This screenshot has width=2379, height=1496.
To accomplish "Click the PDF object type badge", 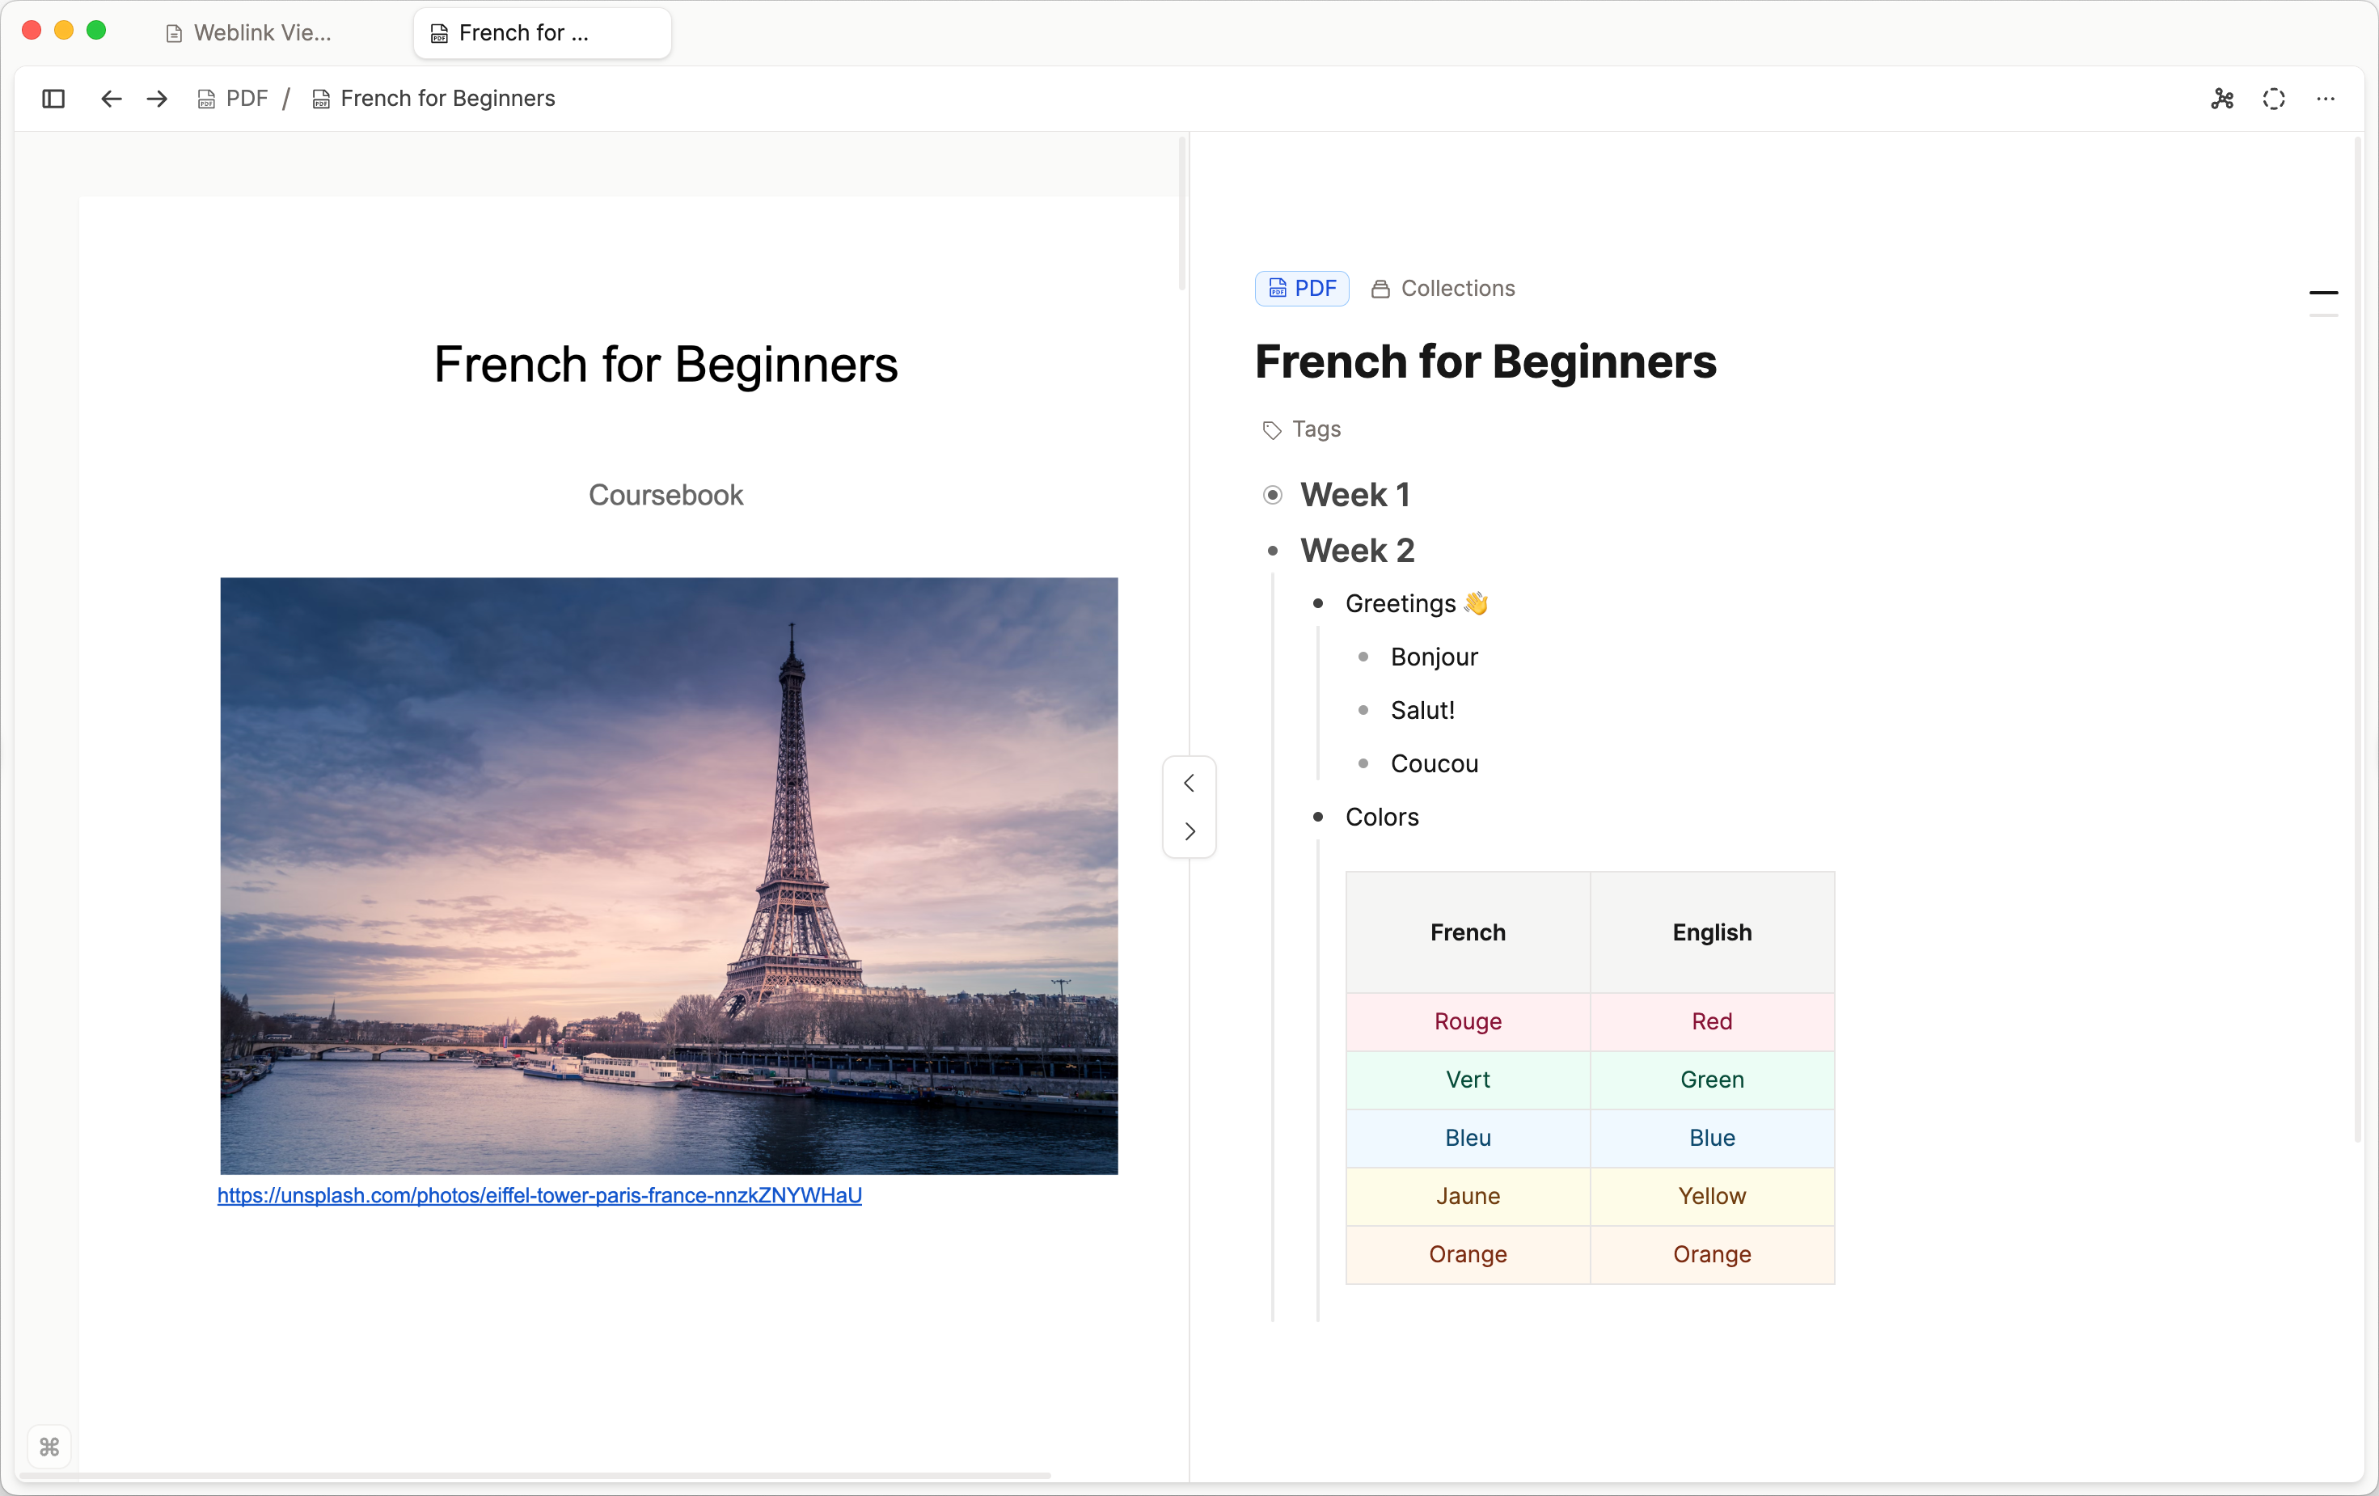I will coord(1301,289).
